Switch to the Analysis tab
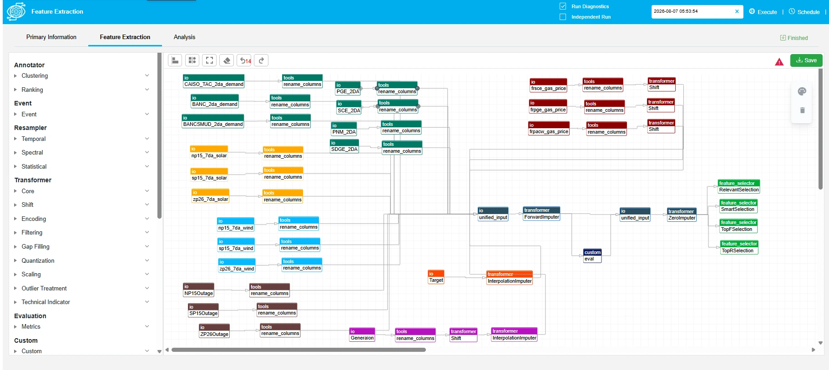Screen dimensions: 829x370 [x=184, y=37]
